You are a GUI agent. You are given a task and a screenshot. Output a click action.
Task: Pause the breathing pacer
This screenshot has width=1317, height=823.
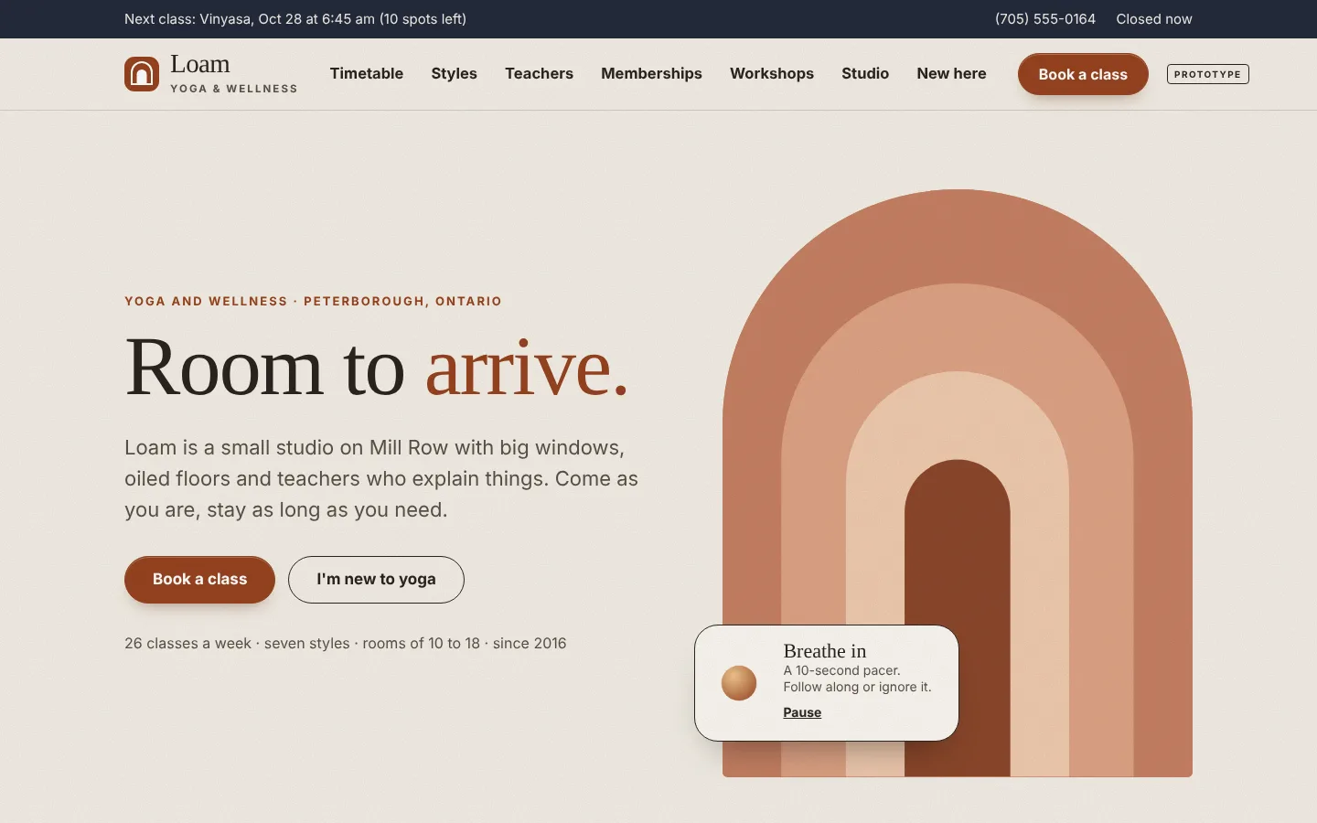[x=802, y=712]
